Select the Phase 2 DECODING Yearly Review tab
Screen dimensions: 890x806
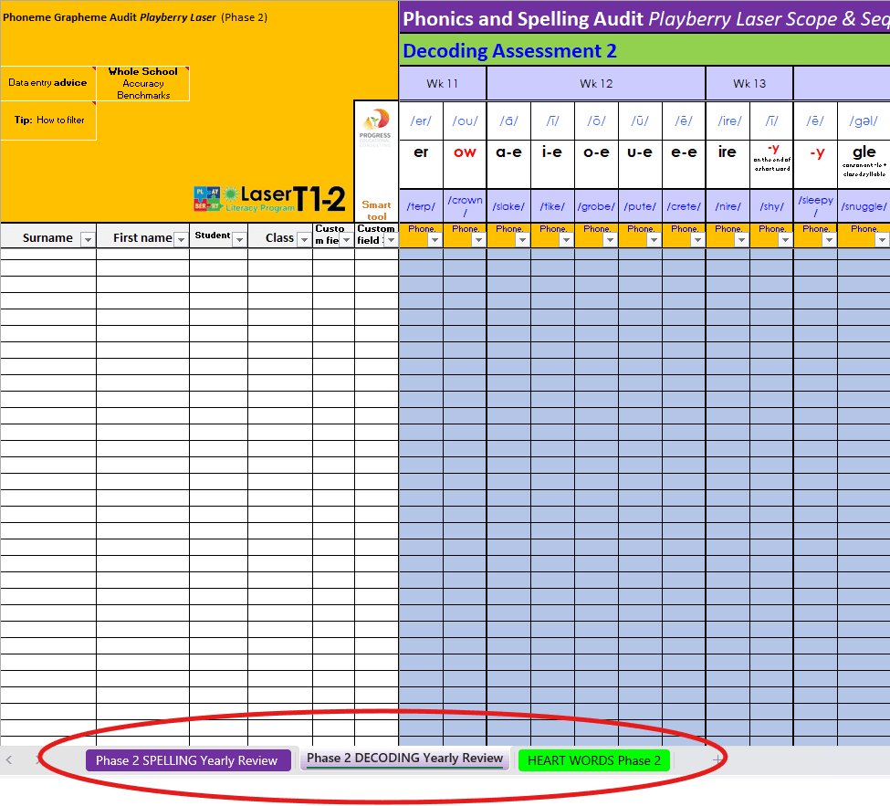(x=404, y=759)
